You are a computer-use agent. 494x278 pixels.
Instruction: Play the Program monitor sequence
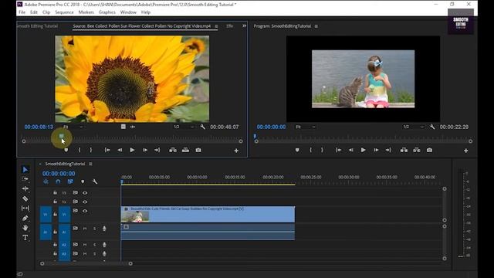coord(364,150)
